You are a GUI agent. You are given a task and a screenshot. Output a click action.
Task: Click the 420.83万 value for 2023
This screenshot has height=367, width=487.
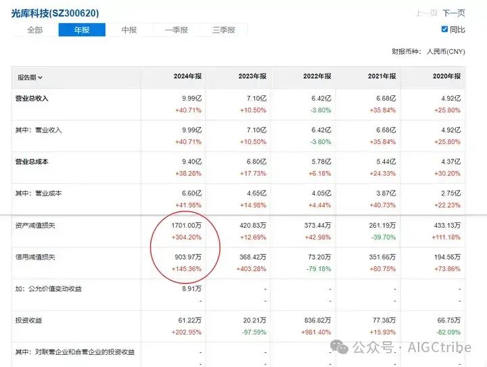point(253,226)
